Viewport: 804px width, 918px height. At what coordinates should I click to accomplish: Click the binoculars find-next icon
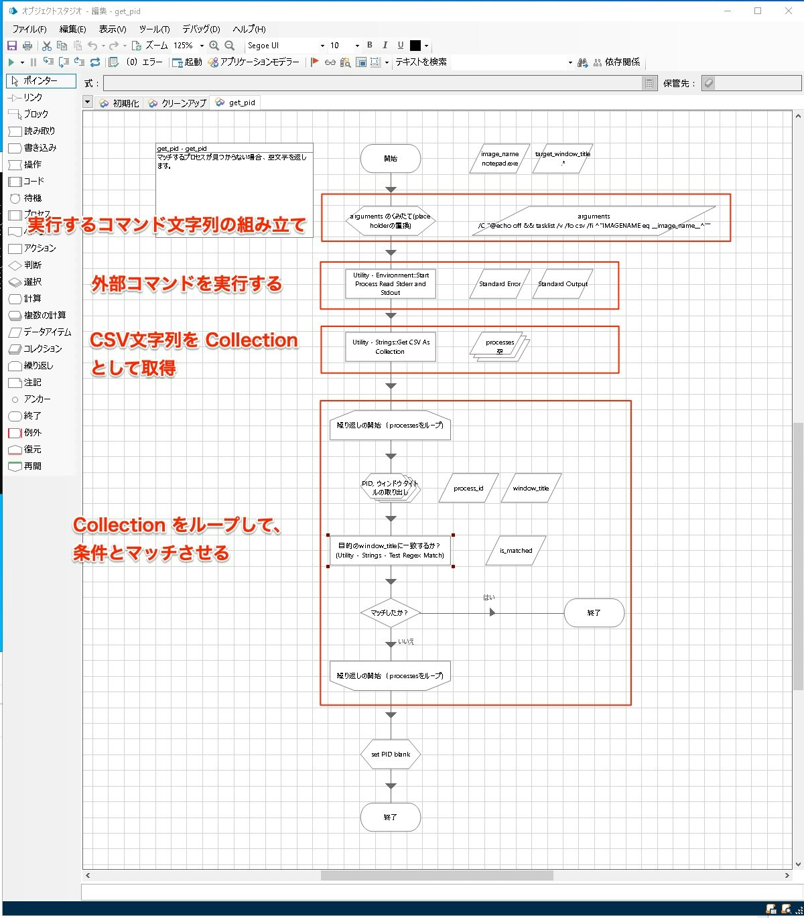pyautogui.click(x=582, y=62)
